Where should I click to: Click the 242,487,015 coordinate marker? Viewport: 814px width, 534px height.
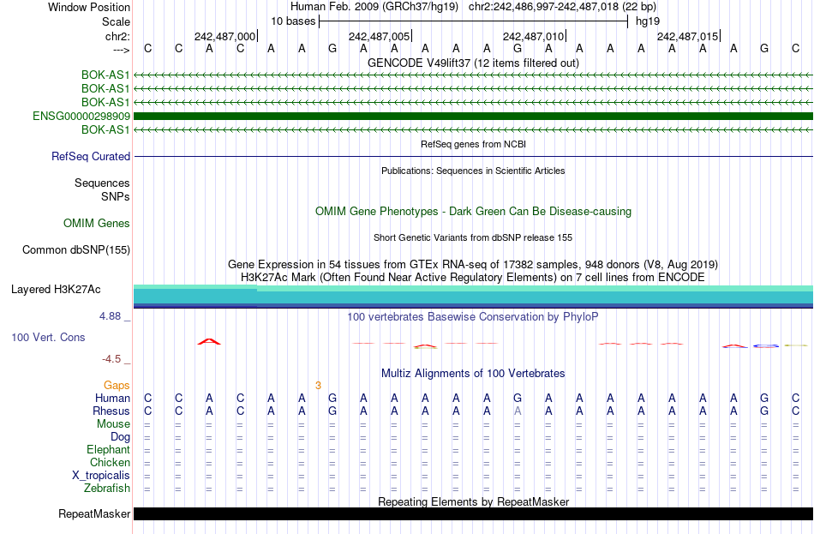tap(687, 36)
